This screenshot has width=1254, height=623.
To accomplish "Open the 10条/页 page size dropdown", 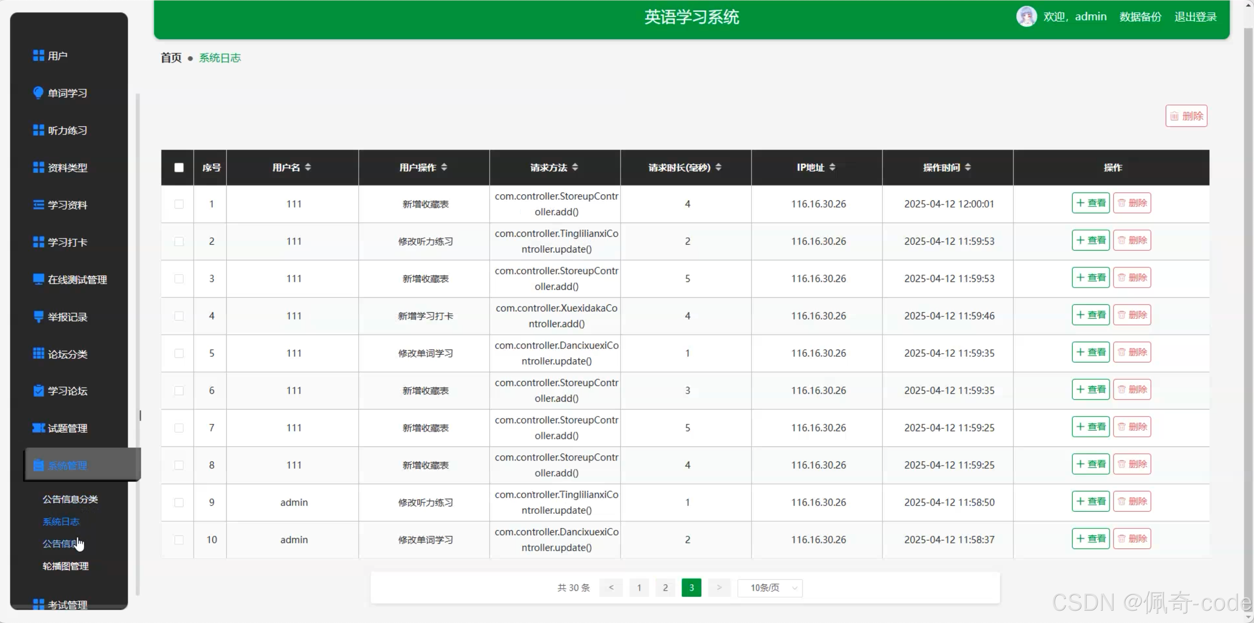I will [x=770, y=587].
